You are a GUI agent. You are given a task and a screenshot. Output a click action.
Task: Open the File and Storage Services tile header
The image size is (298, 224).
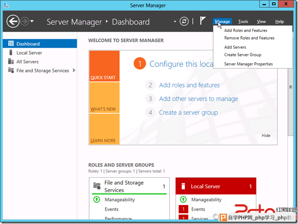click(129, 186)
